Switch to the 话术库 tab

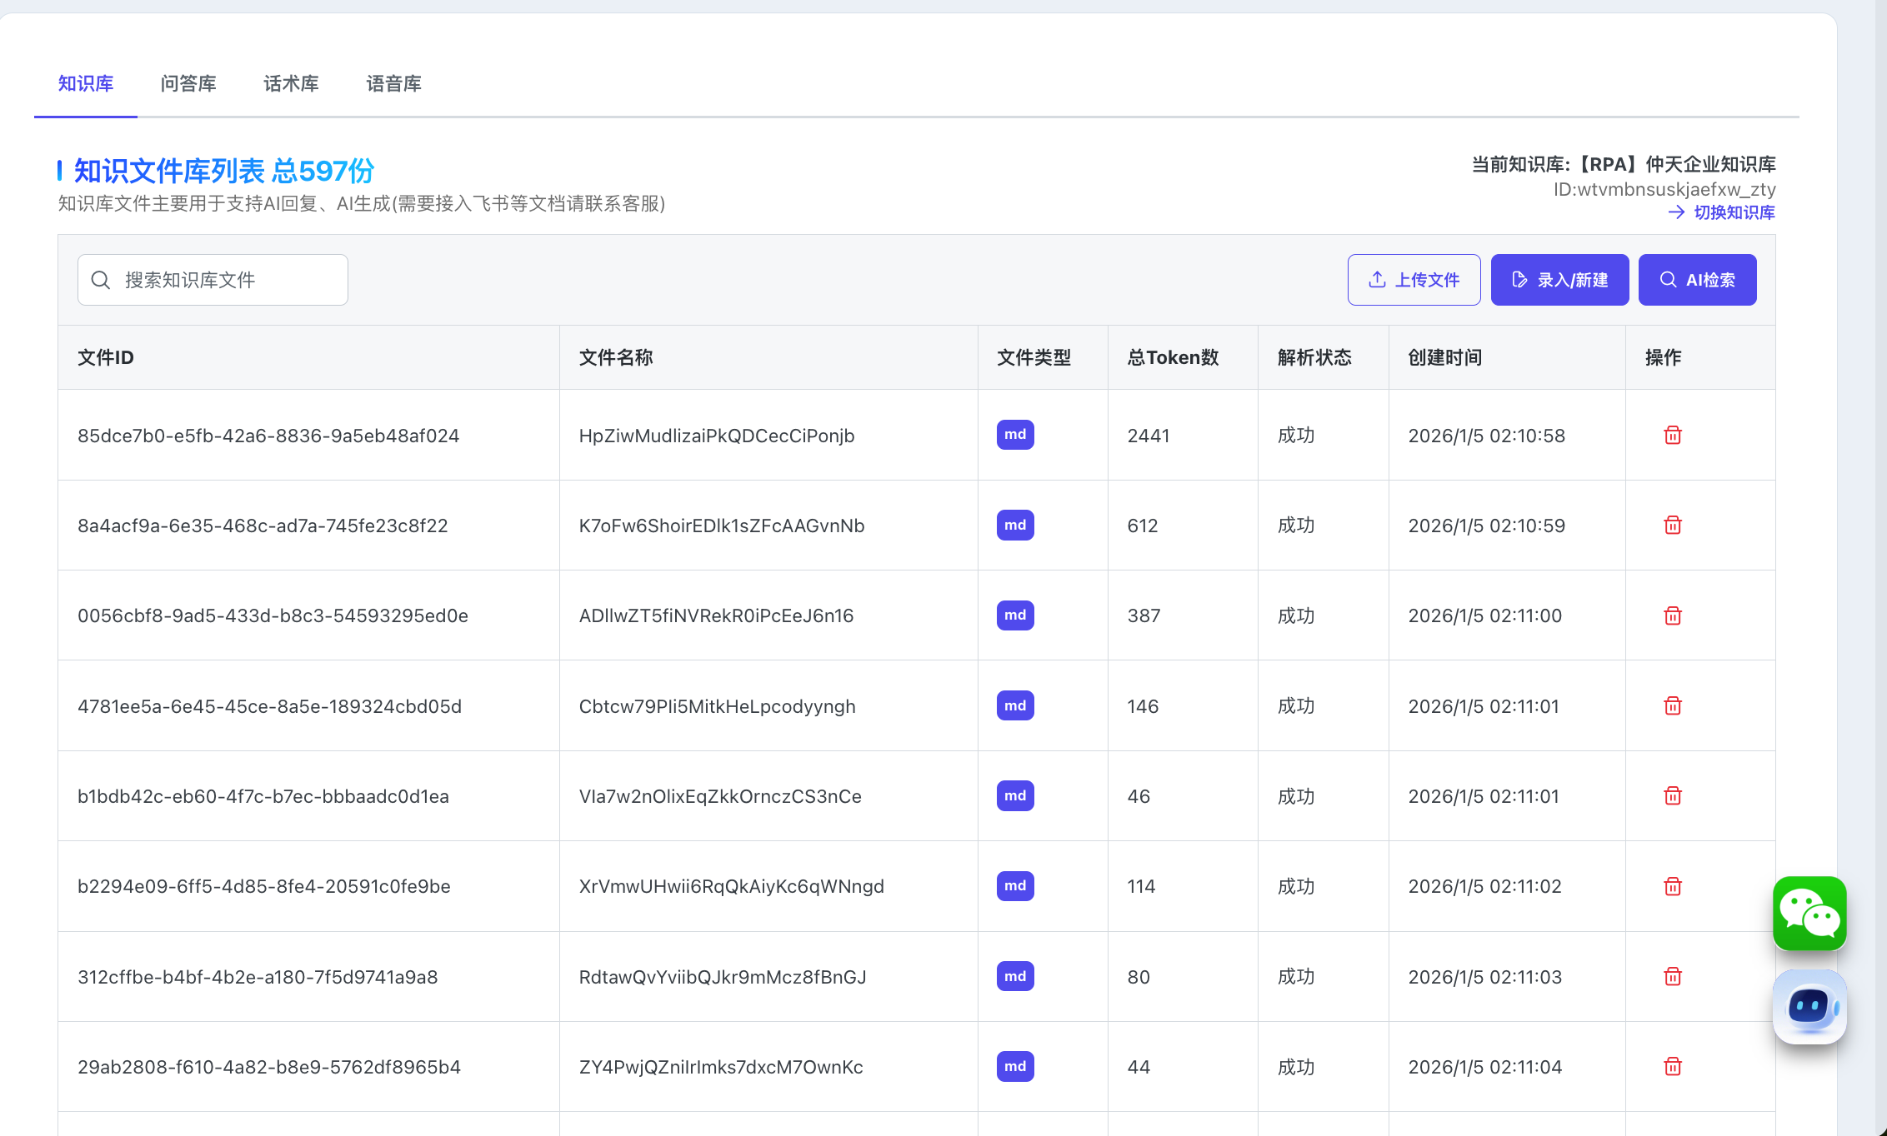coord(291,84)
